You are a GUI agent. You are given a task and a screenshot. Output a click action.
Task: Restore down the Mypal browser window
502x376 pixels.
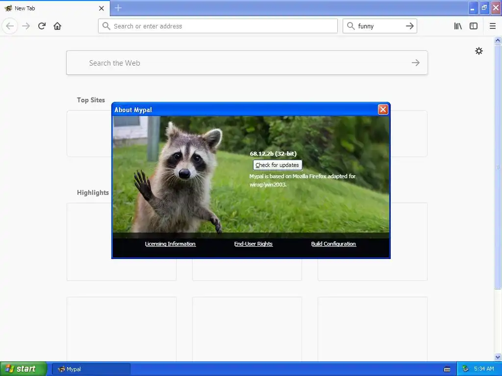pyautogui.click(x=484, y=8)
